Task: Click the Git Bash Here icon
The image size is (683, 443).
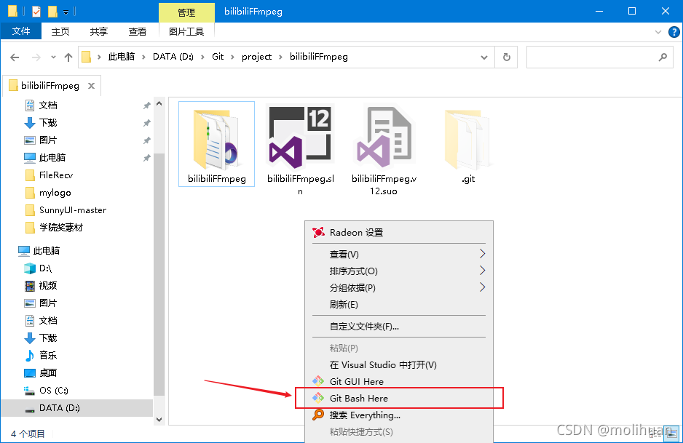Action: 318,398
